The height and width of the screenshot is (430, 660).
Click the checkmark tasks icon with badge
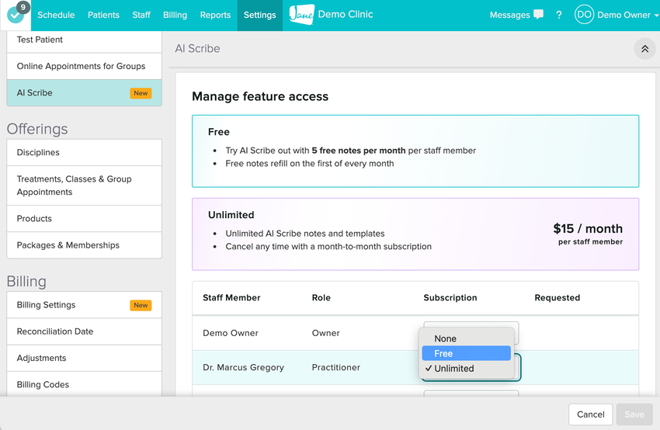(16, 15)
